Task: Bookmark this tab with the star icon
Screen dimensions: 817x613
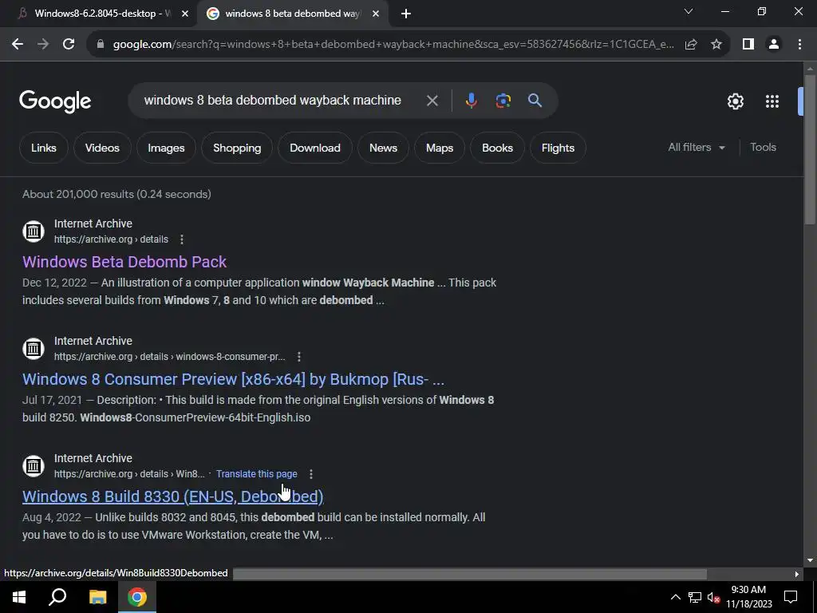Action: [x=716, y=45]
